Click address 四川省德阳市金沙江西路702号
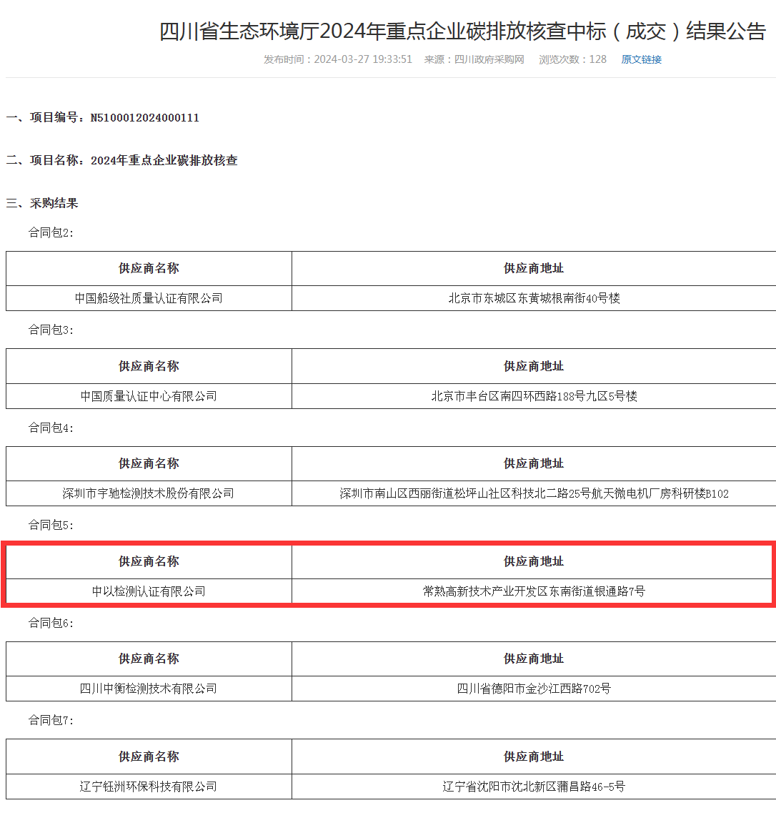Screen dimensions: 776x818 533,688
